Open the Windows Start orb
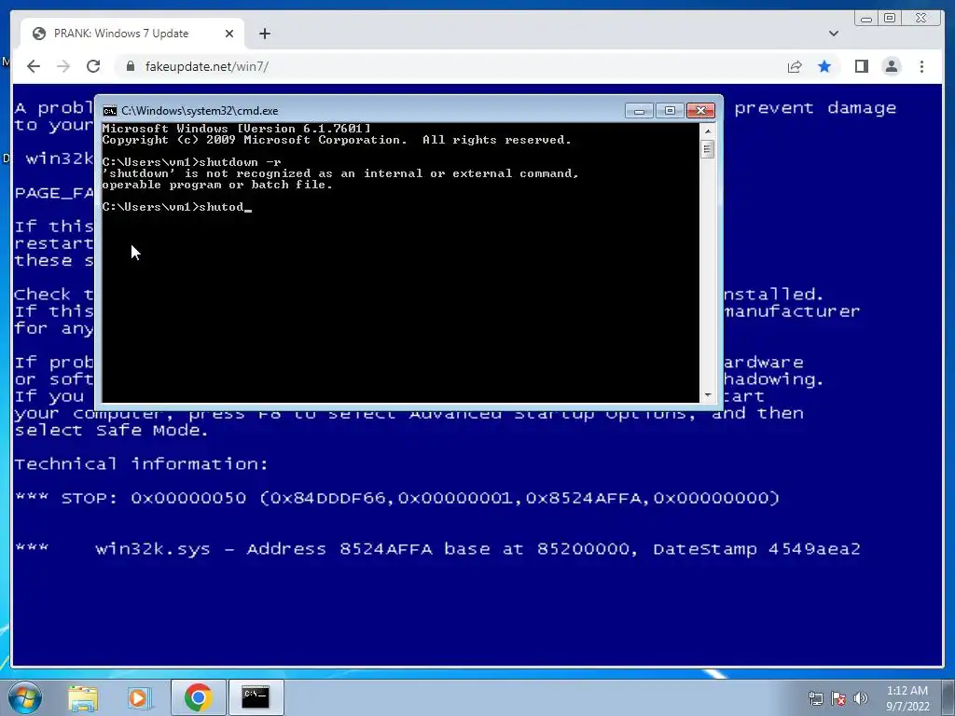 (x=25, y=697)
